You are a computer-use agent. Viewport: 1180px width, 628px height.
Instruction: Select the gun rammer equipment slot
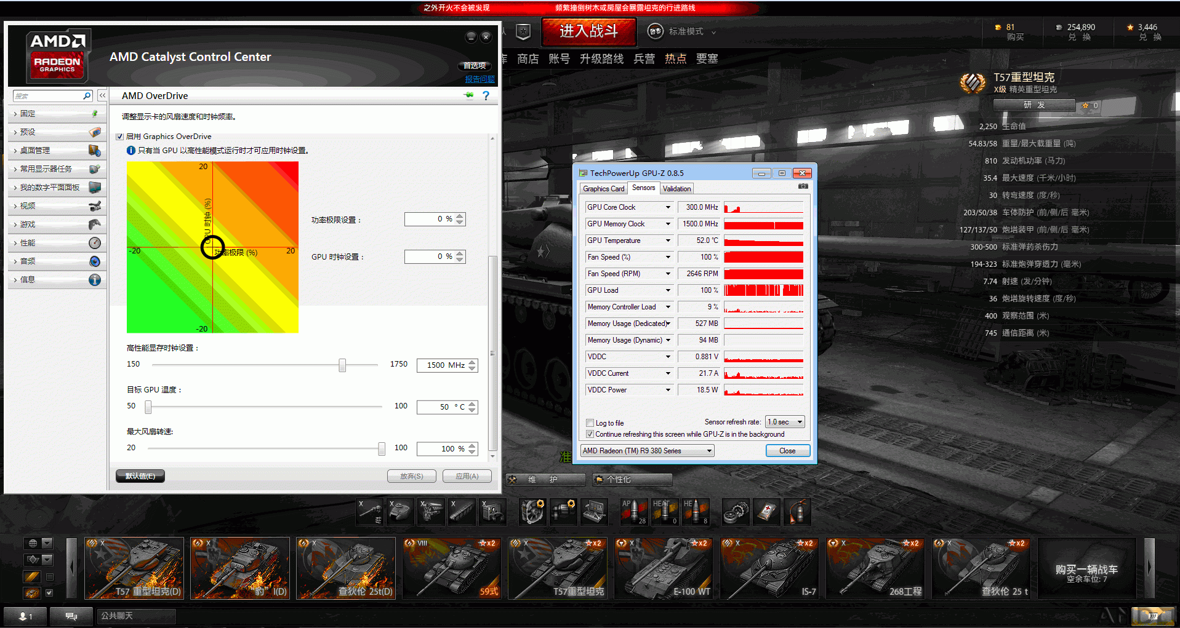(563, 512)
